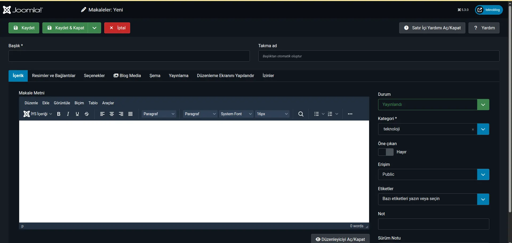Click into the Not note field
Image resolution: width=512 pixels, height=243 pixels.
(x=434, y=224)
